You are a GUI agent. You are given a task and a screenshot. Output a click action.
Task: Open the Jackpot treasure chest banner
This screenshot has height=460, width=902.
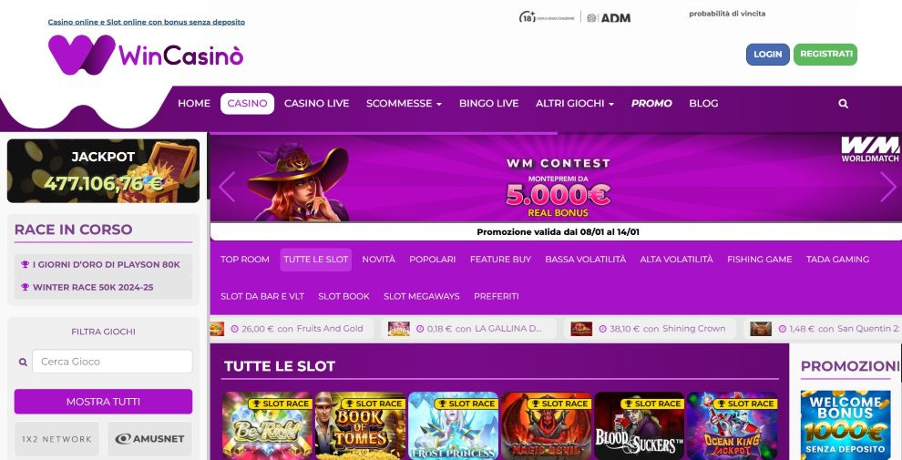pos(104,170)
